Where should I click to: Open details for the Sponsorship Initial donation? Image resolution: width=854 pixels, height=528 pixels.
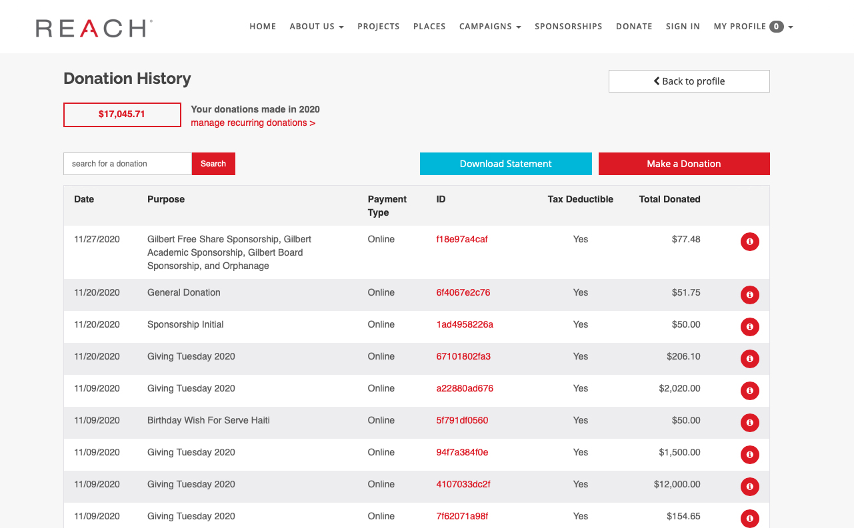(749, 327)
